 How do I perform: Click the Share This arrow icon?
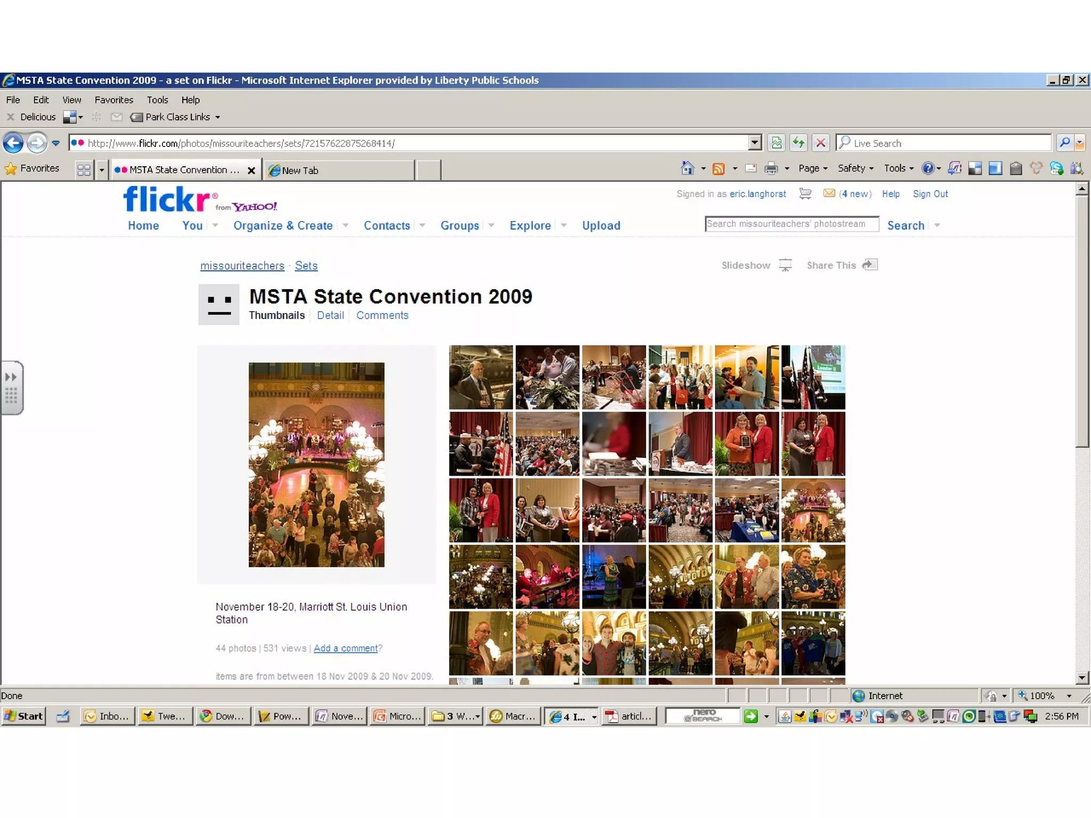pos(870,265)
